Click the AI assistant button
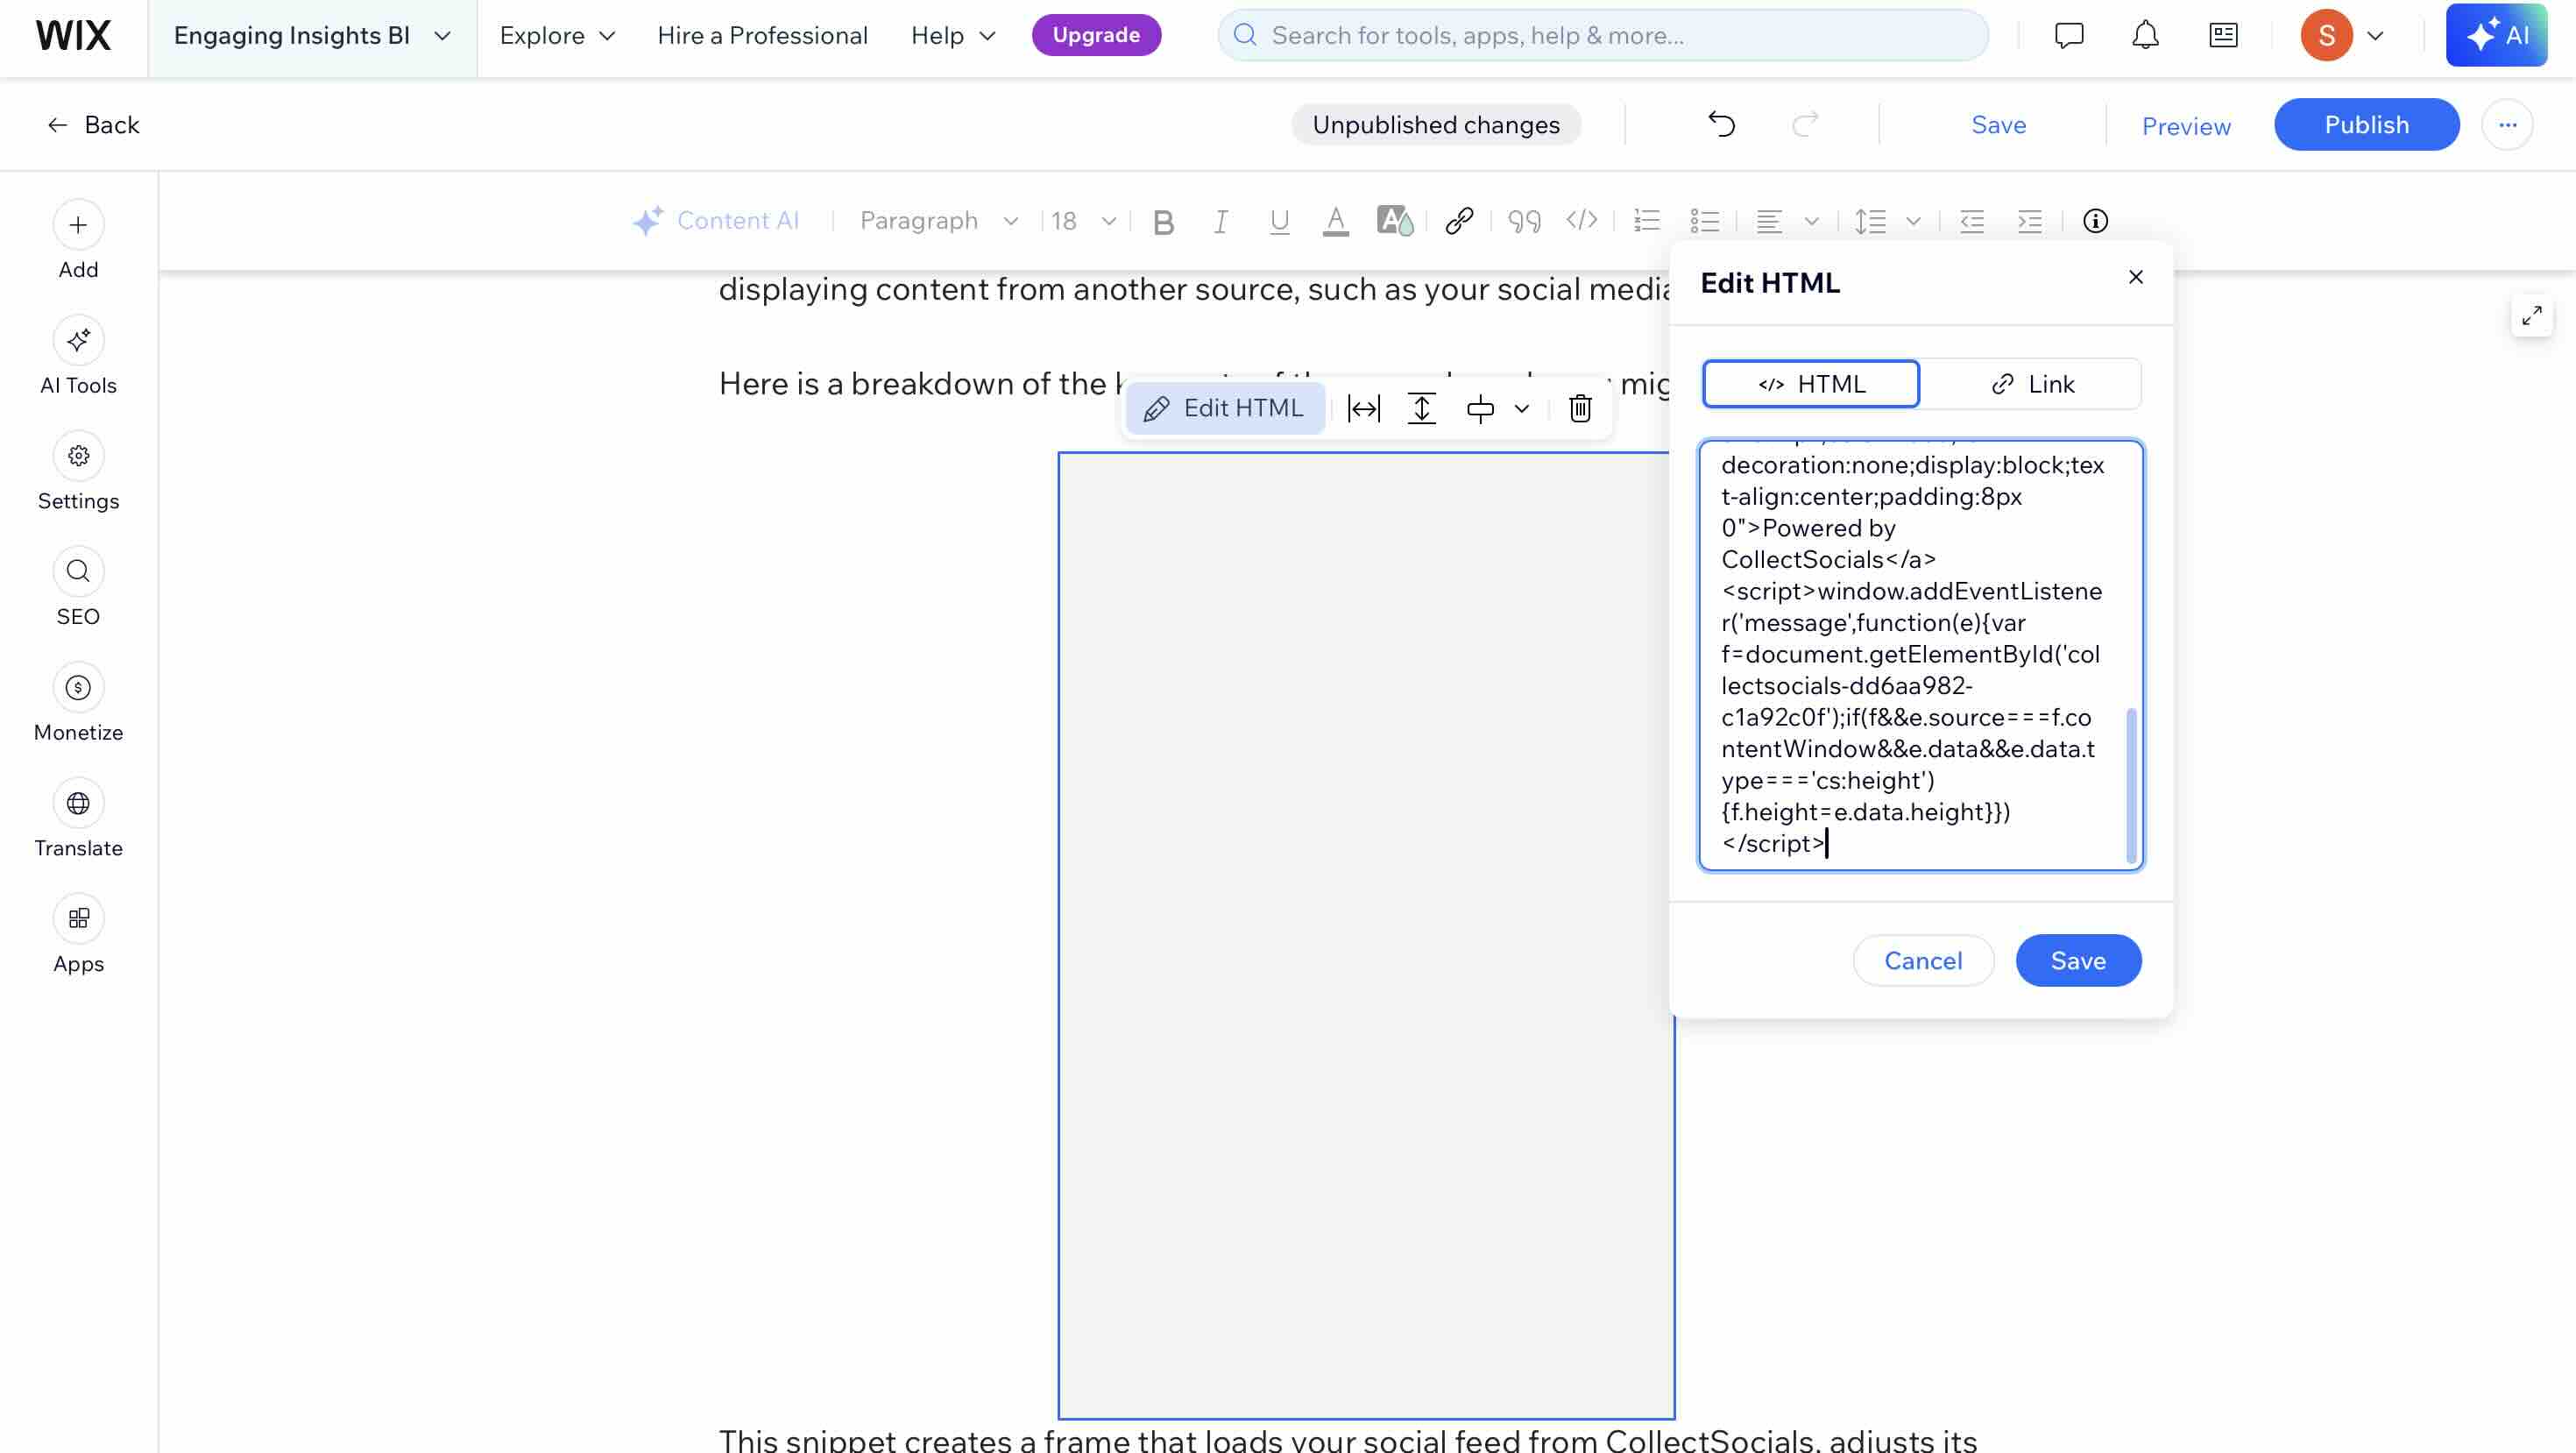The width and height of the screenshot is (2576, 1453). pos(2496,35)
